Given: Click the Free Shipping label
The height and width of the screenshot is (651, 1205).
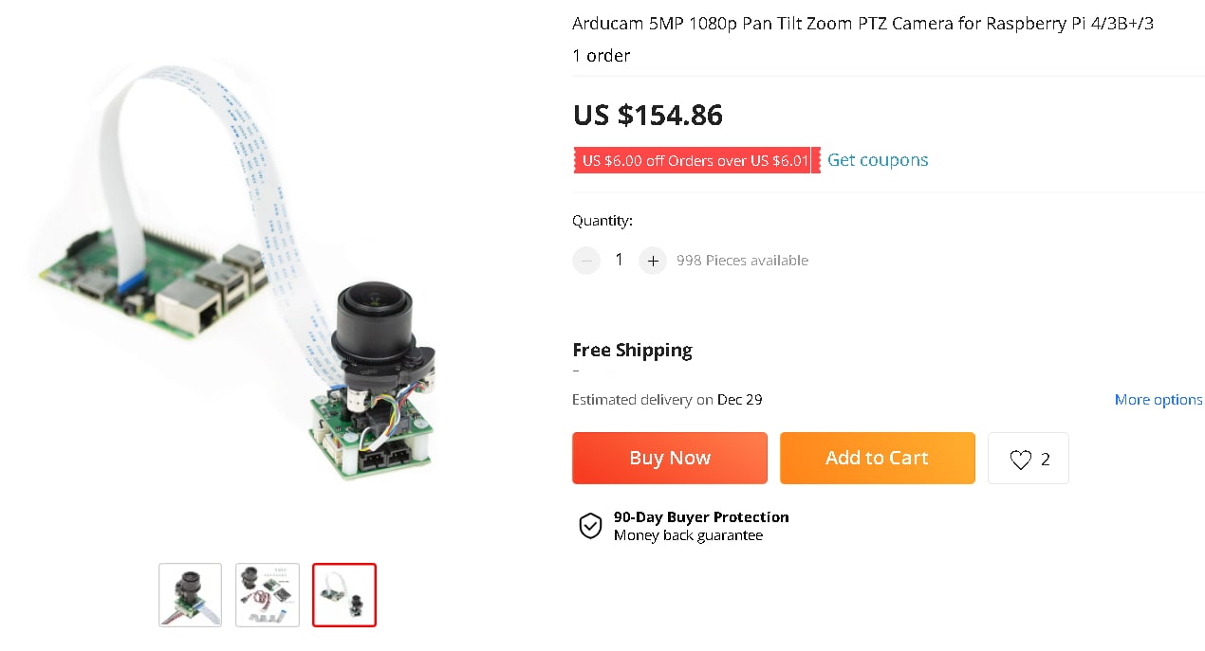Looking at the screenshot, I should pyautogui.click(x=632, y=350).
